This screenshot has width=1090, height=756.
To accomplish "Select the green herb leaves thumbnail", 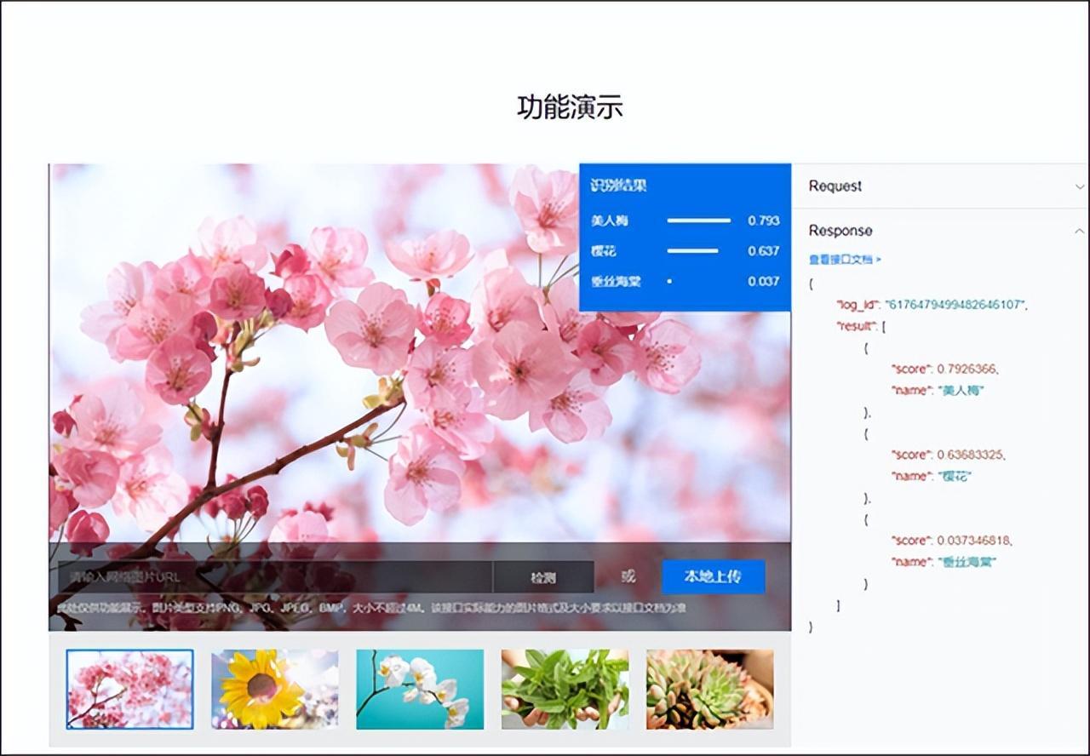I will [x=565, y=689].
